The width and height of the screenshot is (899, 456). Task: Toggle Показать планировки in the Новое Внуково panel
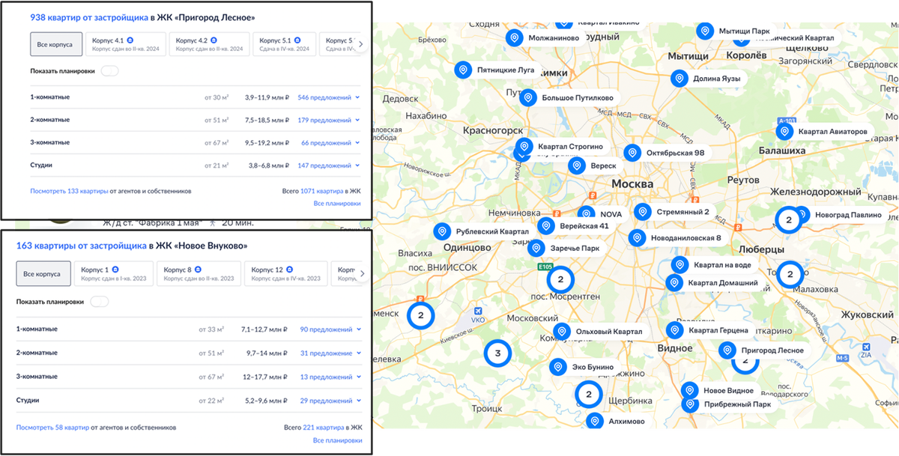100,302
